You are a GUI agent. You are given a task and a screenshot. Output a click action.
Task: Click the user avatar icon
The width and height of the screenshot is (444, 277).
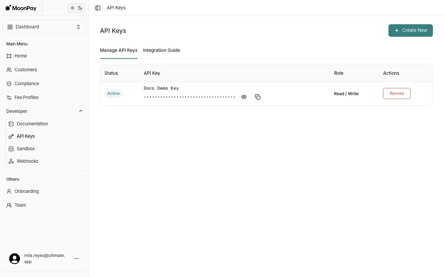click(x=15, y=259)
